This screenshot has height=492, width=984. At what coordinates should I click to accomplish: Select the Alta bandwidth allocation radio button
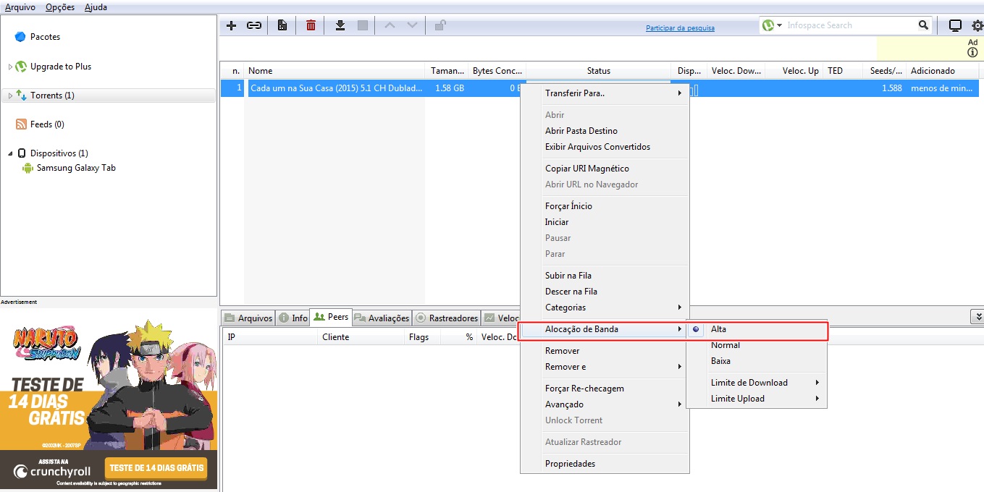(696, 329)
